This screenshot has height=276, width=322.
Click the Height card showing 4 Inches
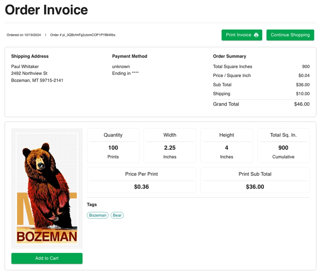pos(227,145)
